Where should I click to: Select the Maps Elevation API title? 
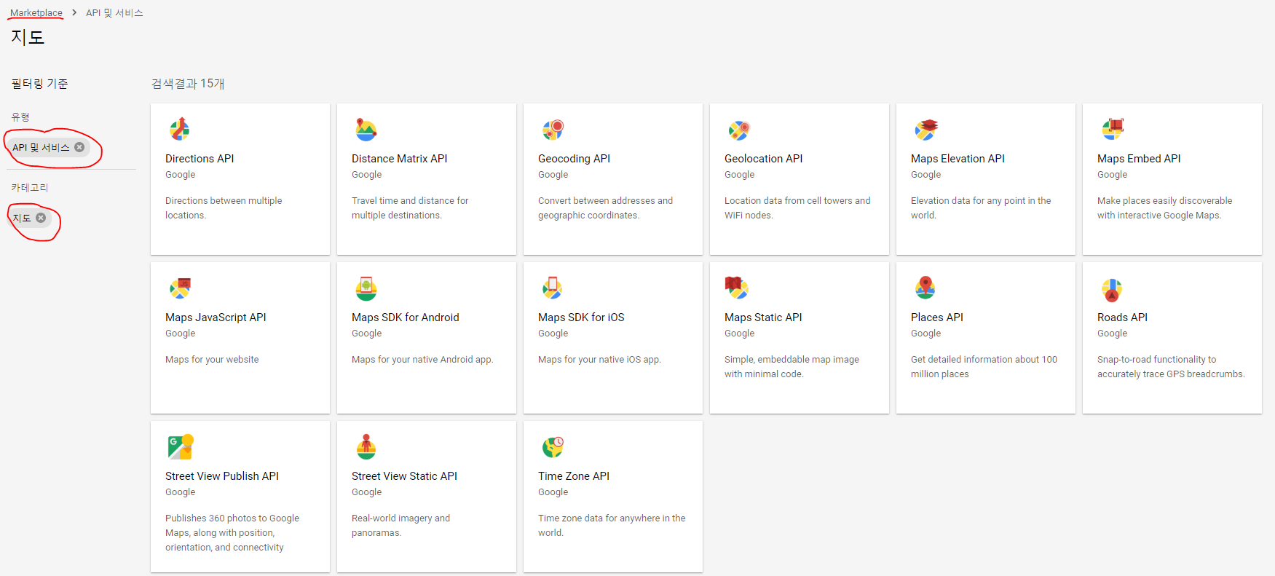pyautogui.click(x=958, y=159)
